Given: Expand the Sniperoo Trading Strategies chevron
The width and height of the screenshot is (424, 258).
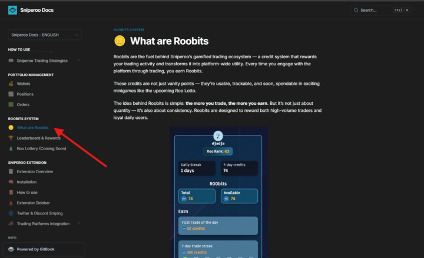Looking at the screenshot, I should (x=79, y=60).
